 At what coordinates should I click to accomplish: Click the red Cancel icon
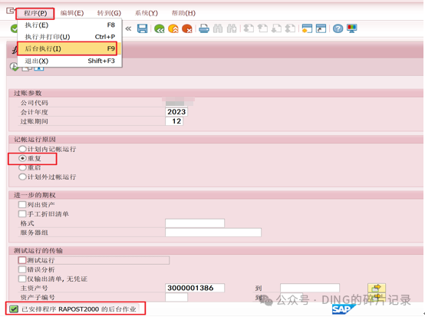(187, 28)
